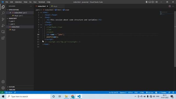Viewport: 176px width, 99px height.
Task: Open the Accounts menu icon
Action: pyautogui.click(x=3, y=82)
